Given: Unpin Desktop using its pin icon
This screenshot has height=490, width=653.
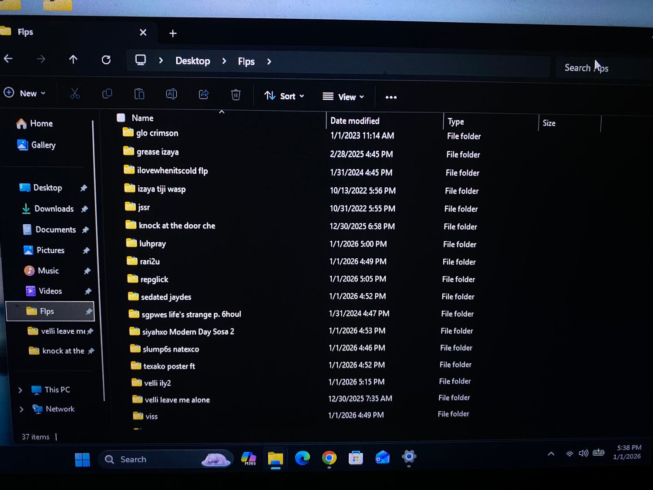Looking at the screenshot, I should pos(84,188).
